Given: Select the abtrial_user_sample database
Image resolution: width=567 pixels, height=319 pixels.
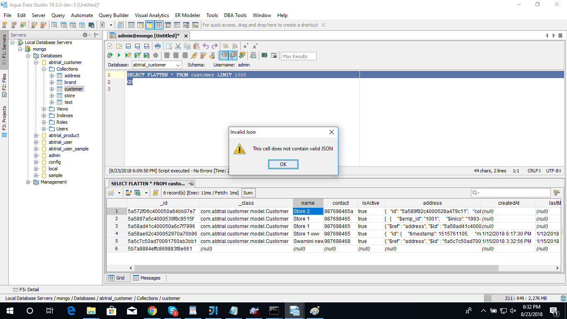Looking at the screenshot, I should [68, 149].
